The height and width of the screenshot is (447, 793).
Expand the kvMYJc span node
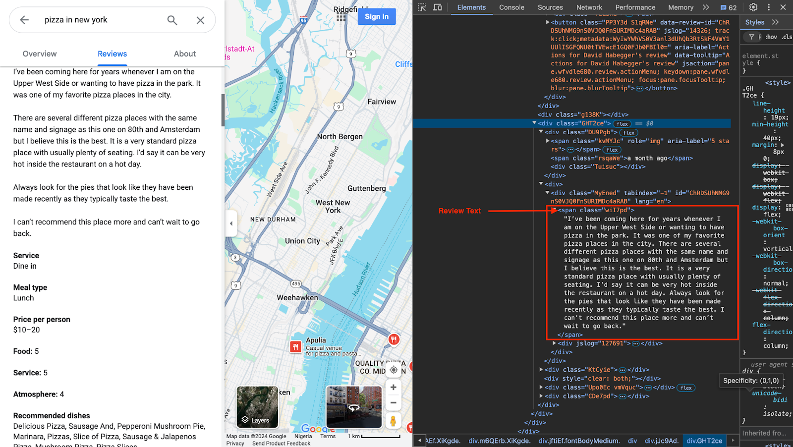(548, 141)
